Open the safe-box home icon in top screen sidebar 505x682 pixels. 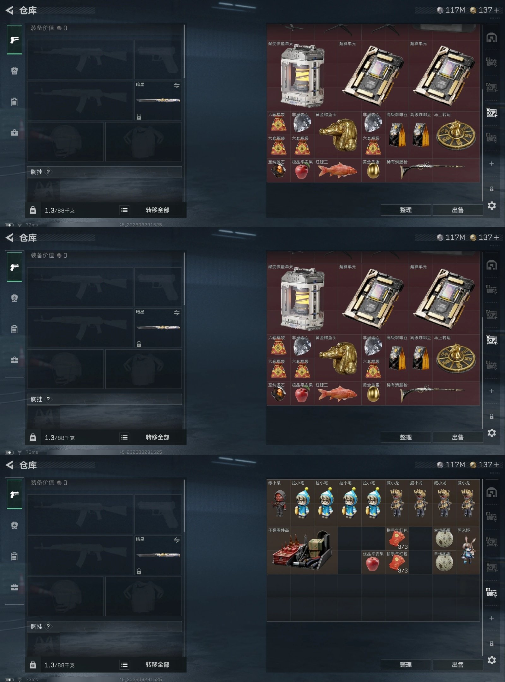491,38
